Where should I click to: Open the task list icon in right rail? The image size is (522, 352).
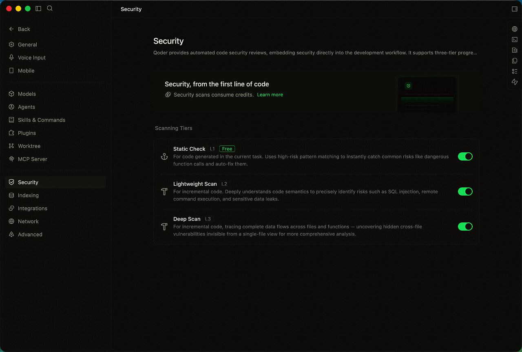[x=515, y=71]
